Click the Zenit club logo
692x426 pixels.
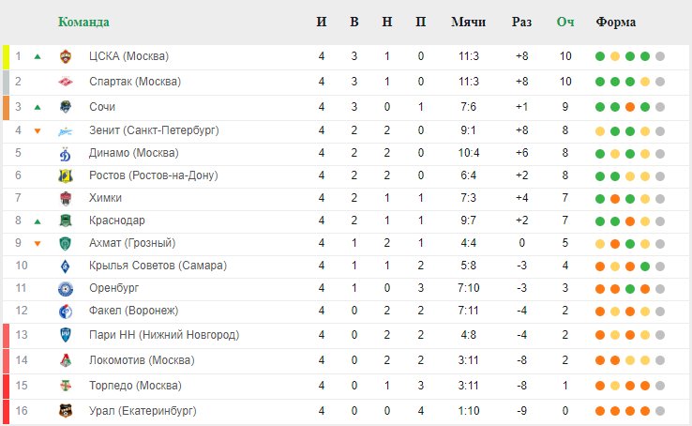point(66,131)
